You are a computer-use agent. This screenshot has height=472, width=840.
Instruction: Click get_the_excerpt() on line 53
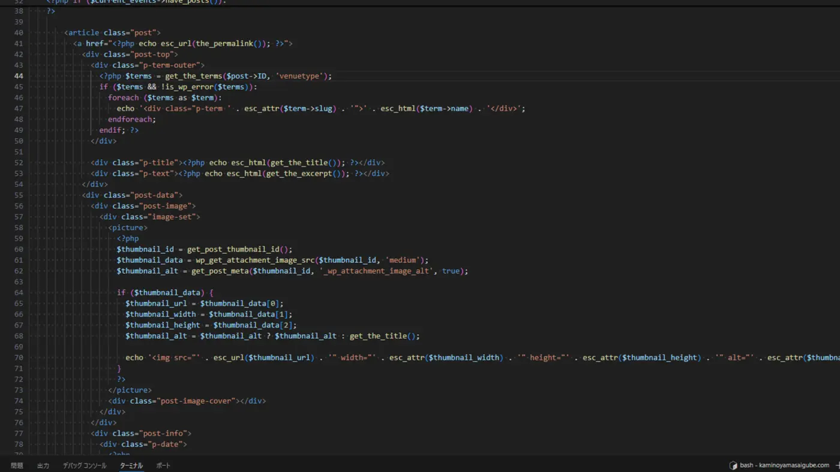(x=306, y=174)
